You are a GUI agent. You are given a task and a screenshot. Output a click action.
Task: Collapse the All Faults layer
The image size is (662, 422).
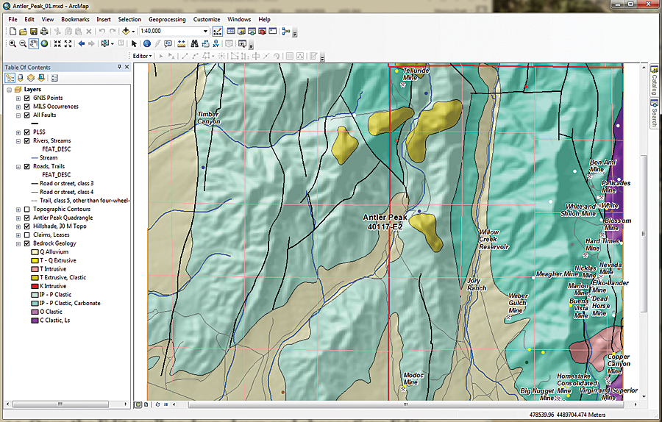click(18, 115)
